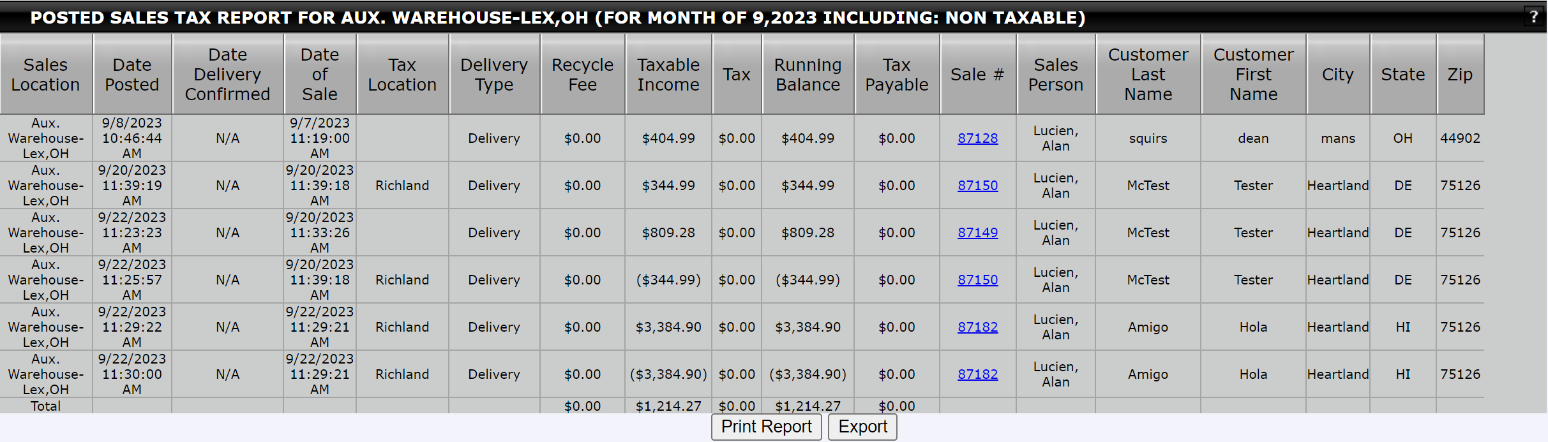
Task: Click the Export button
Action: (862, 427)
